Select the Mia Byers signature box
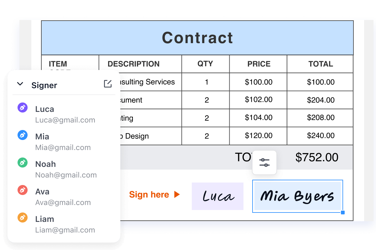 coord(297,196)
